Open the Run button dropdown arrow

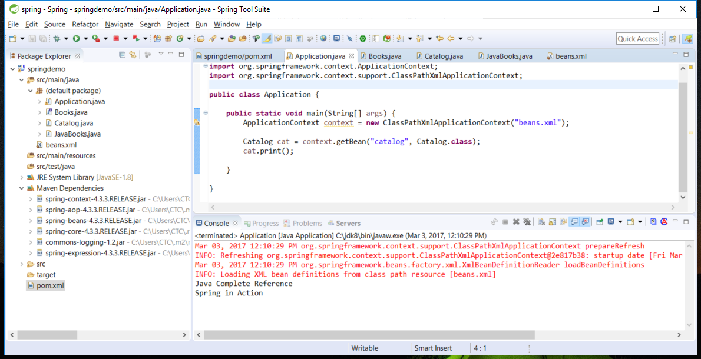point(86,39)
